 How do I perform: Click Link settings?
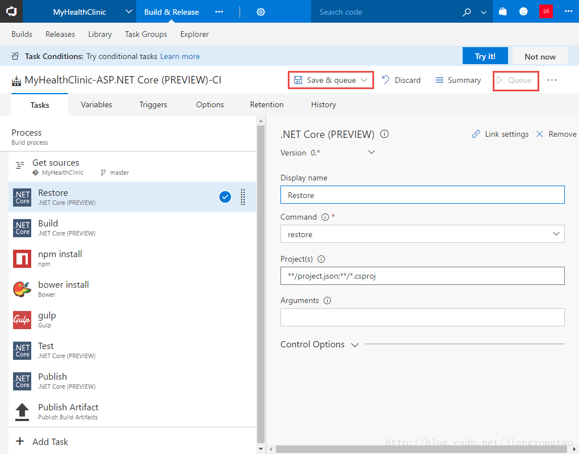tap(500, 134)
